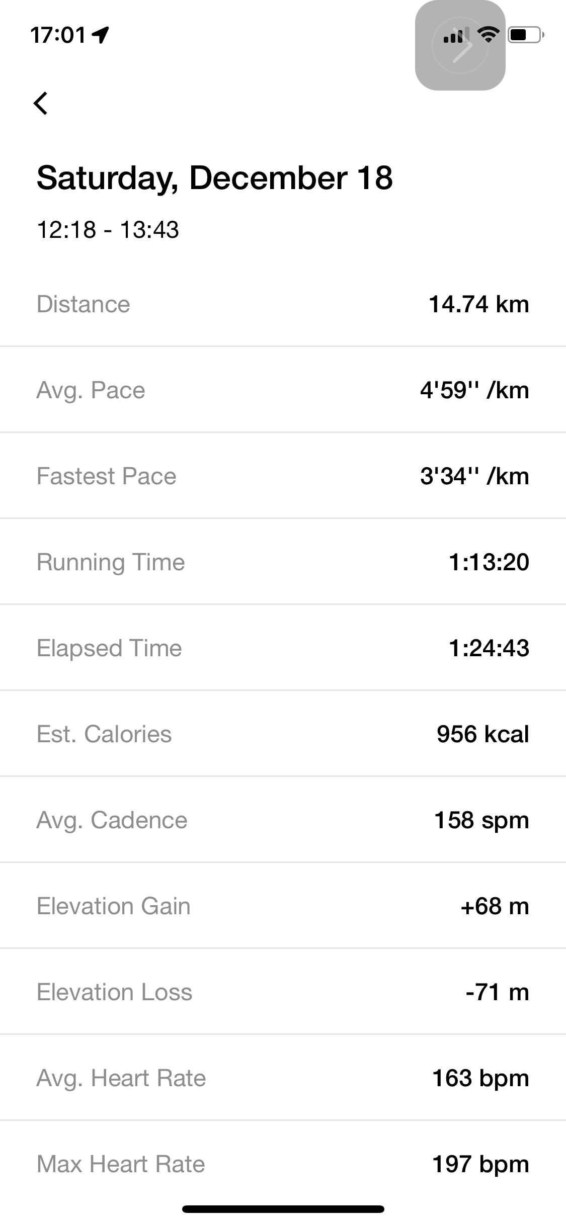This screenshot has width=566, height=1225.
Task: Tap the gray floating overlay button
Action: point(460,45)
